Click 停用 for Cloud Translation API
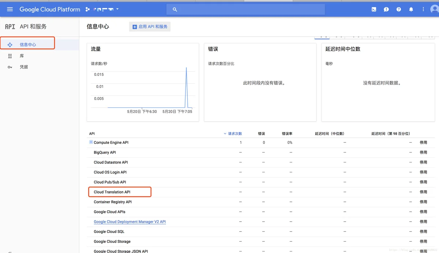Viewport: 439px width, 253px height. tap(423, 192)
